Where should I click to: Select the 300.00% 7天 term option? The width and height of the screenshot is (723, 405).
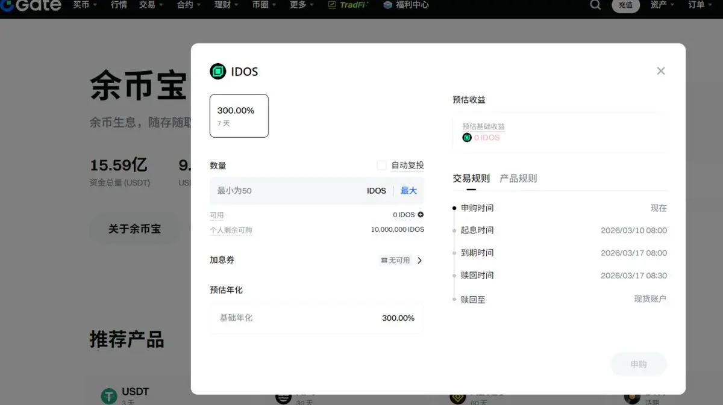coord(239,116)
